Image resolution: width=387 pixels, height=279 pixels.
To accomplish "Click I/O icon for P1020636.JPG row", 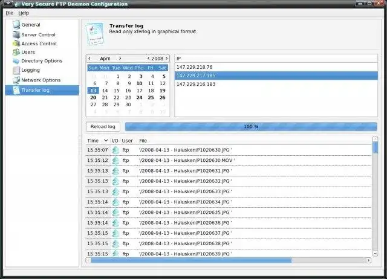I will [x=115, y=223].
